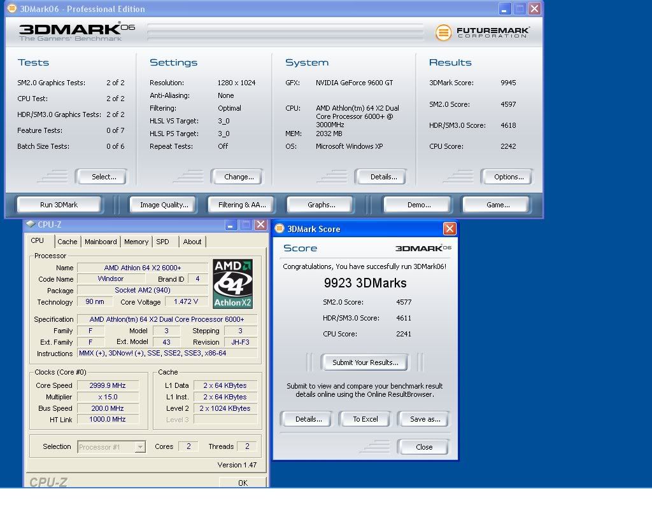Open Details... in the 3DMark Score dialog
The image size is (652, 524).
pyautogui.click(x=307, y=419)
